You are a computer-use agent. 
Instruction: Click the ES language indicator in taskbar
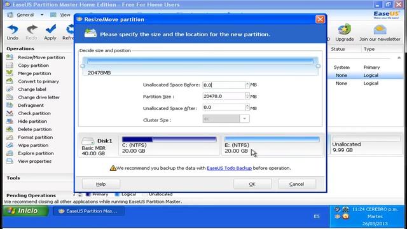pos(317,216)
